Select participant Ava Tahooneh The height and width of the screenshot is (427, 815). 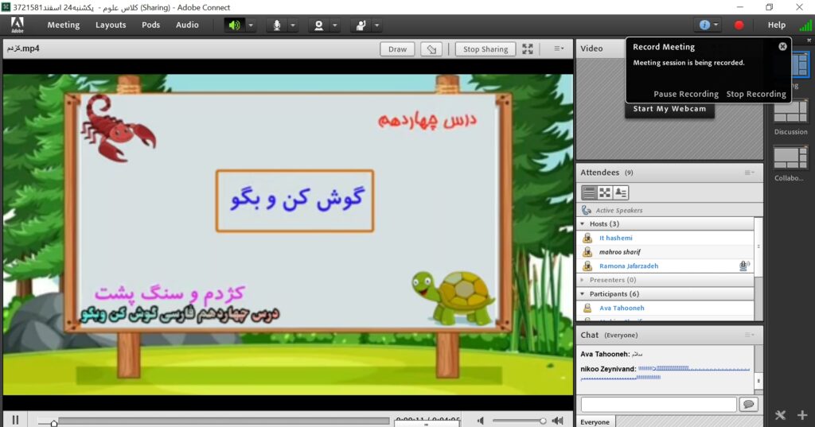point(665,308)
